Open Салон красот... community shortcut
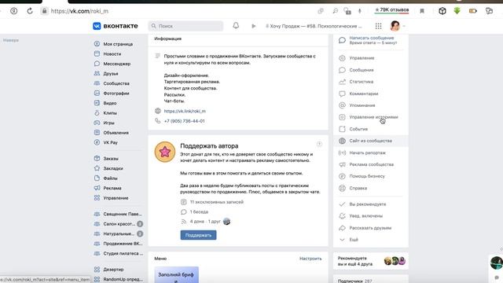 (119, 224)
